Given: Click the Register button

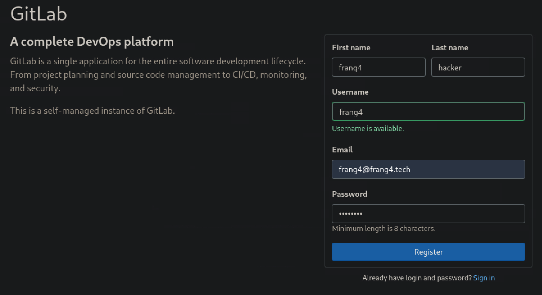Looking at the screenshot, I should [428, 252].
